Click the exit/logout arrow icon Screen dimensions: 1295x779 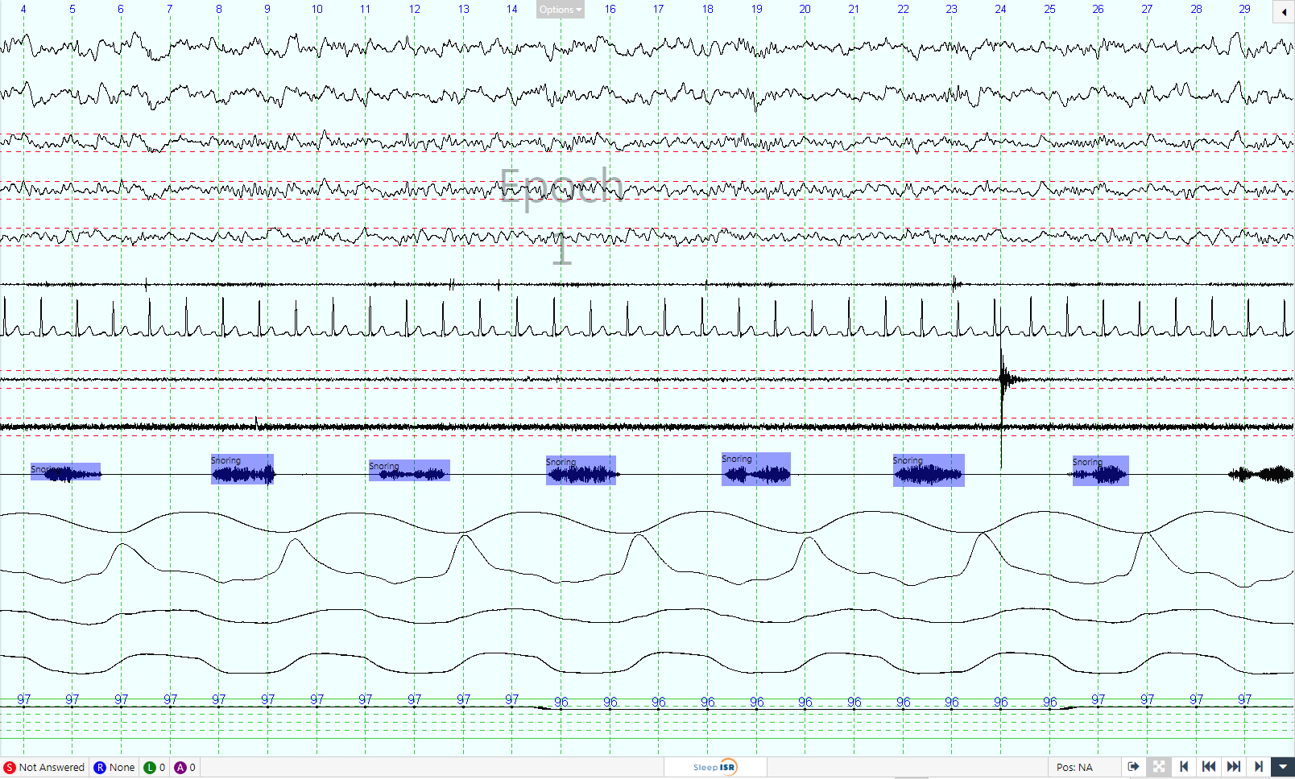pos(1133,767)
